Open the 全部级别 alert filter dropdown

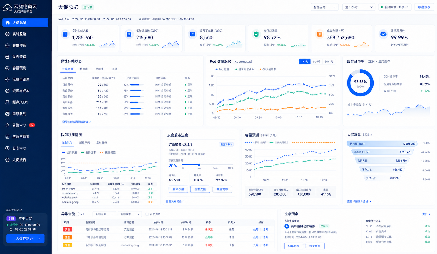pos(104,214)
